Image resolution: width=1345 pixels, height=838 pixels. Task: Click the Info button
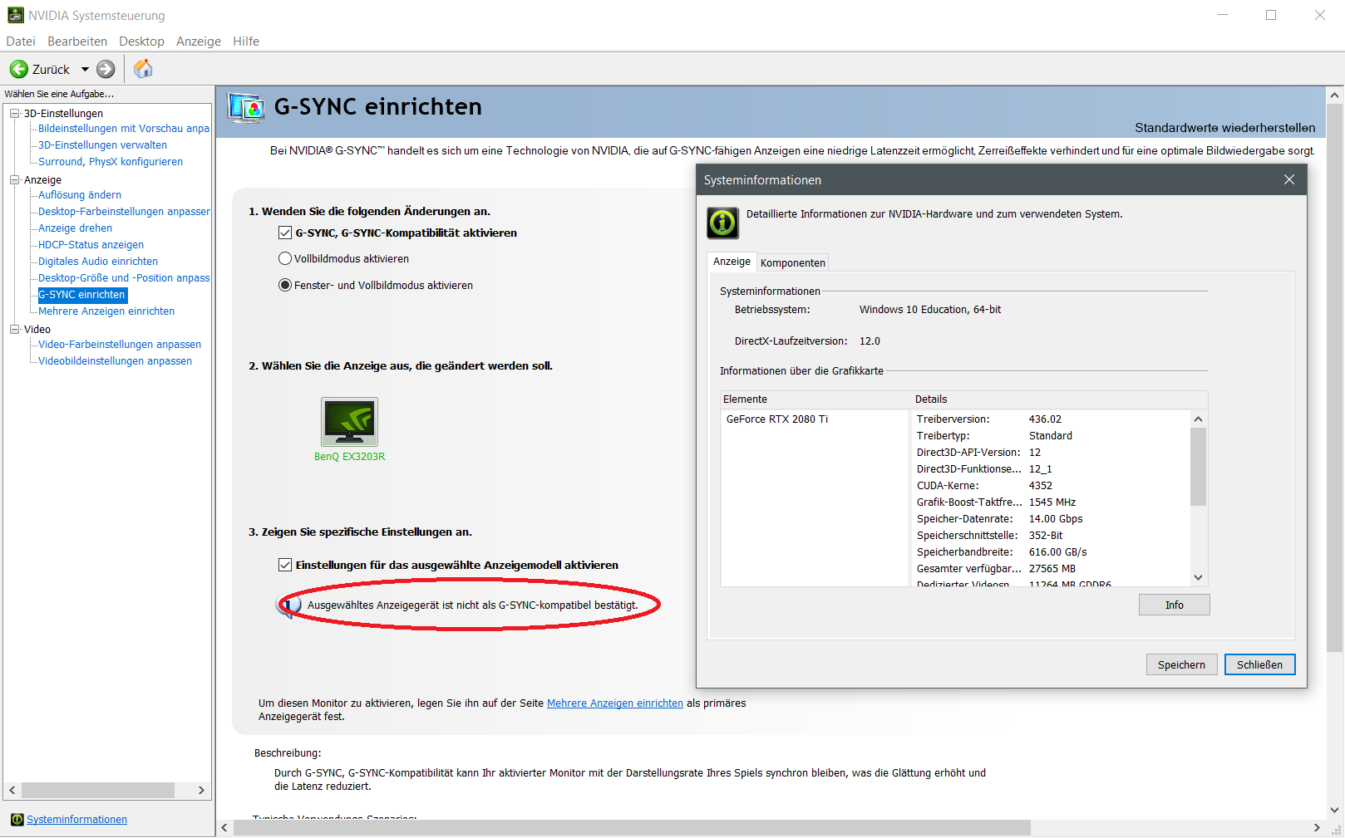pos(1174,605)
